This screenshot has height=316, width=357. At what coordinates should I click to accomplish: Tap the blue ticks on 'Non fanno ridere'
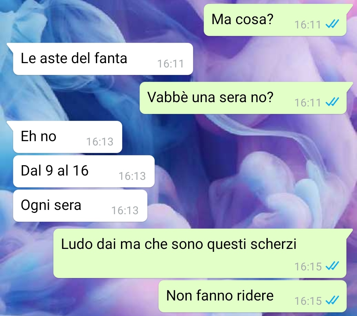point(333,300)
